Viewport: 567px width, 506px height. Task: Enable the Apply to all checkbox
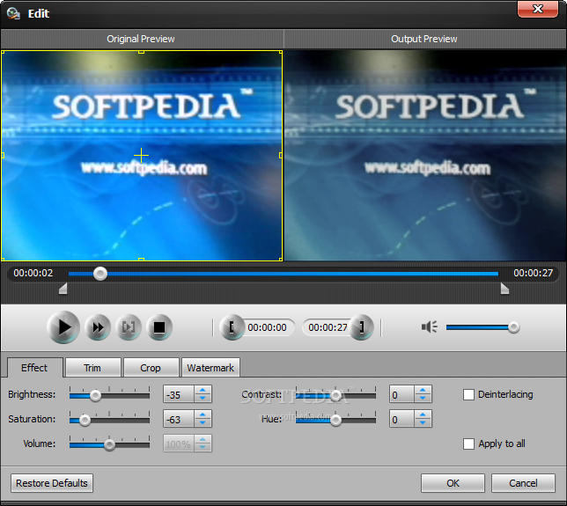pyautogui.click(x=468, y=444)
